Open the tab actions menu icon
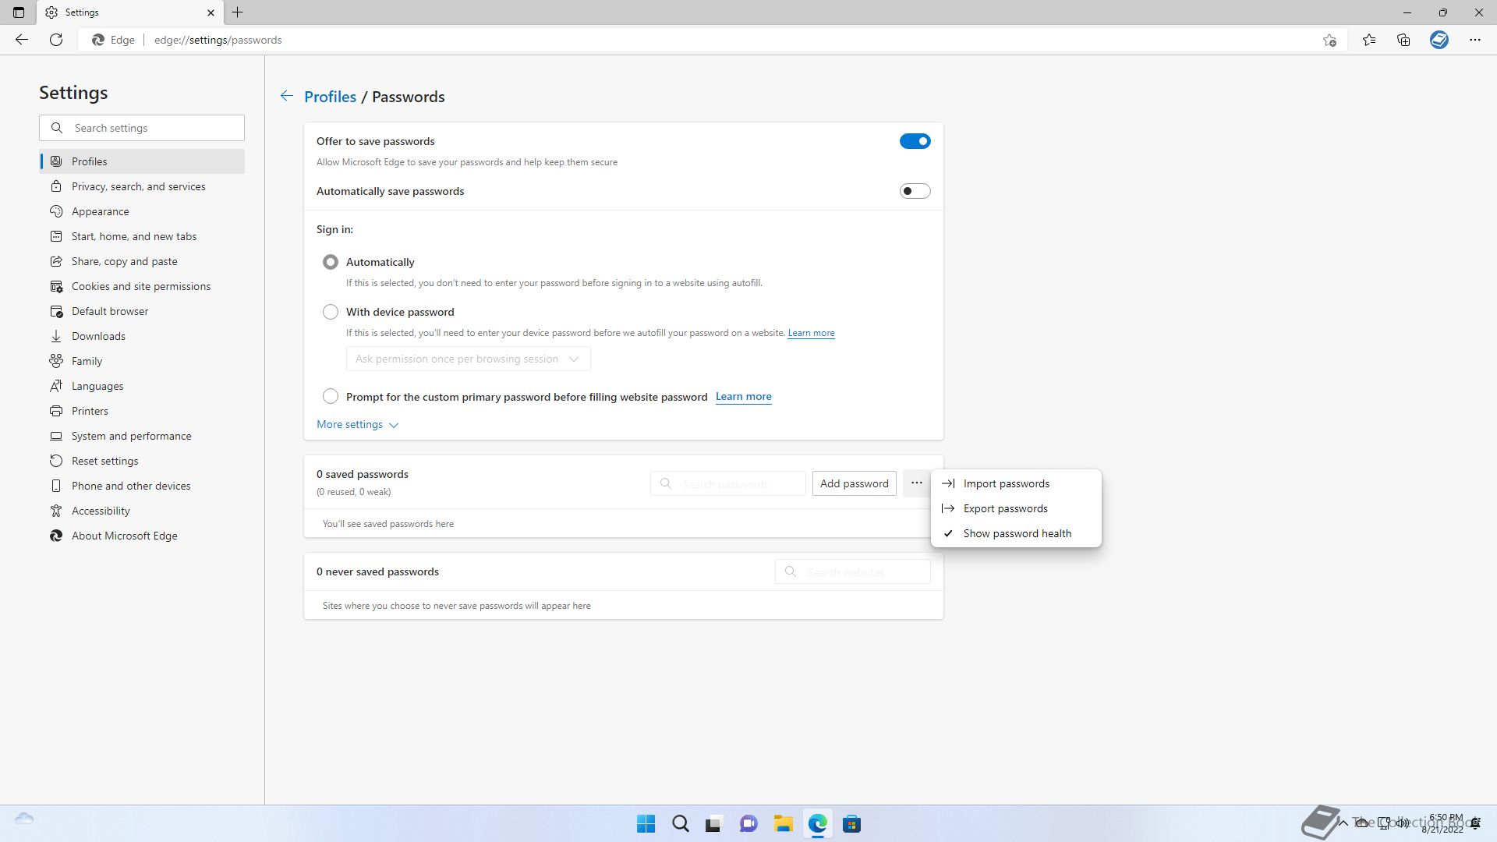This screenshot has height=842, width=1497. (x=19, y=12)
